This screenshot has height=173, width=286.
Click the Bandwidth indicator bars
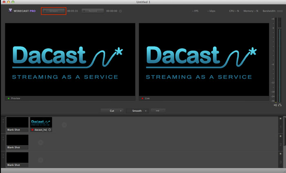pos(280,11)
